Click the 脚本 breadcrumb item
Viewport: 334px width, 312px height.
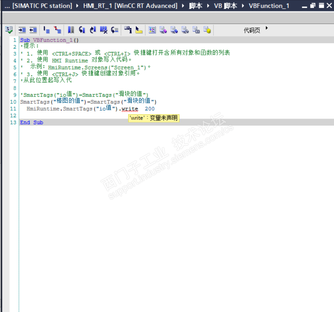click(x=196, y=6)
